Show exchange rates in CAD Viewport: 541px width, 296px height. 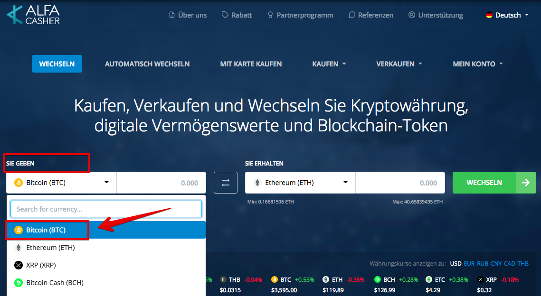(510, 264)
